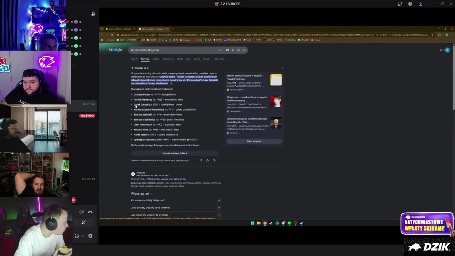Open the Google account avatar
Image resolution: width=455 pixels, height=256 pixels.
tap(447, 50)
